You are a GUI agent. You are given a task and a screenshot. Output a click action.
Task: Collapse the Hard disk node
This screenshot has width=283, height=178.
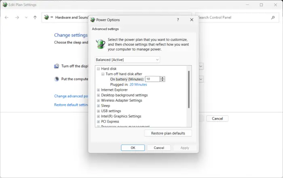coord(98,69)
